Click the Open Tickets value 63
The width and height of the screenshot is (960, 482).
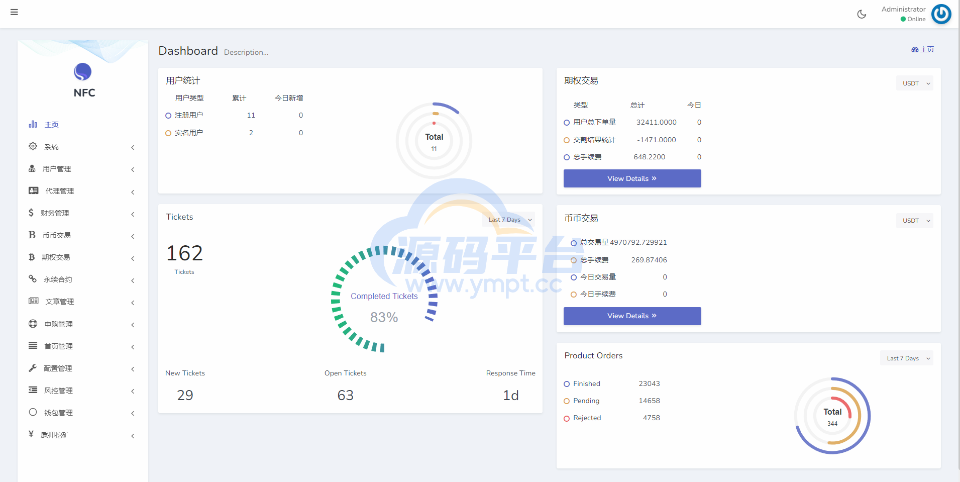345,395
